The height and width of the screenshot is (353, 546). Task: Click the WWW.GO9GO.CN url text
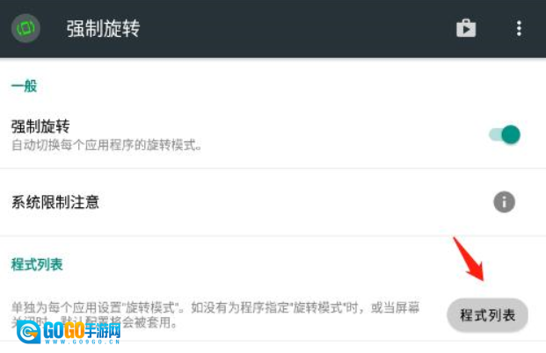(x=82, y=342)
